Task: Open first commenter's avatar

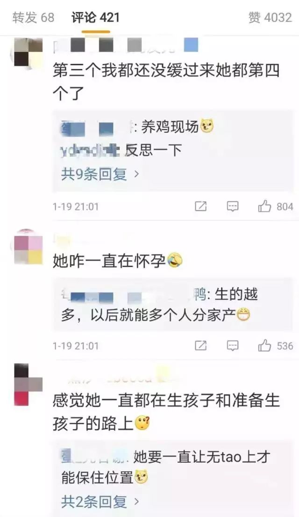Action: pos(28,53)
